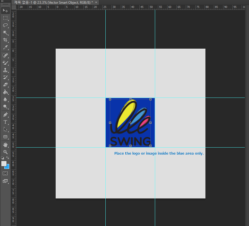Select the Move tool
Image resolution: width=249 pixels, height=226 pixels.
[5, 11]
